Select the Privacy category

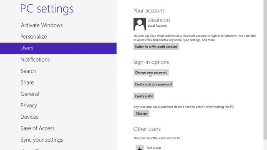point(29,105)
